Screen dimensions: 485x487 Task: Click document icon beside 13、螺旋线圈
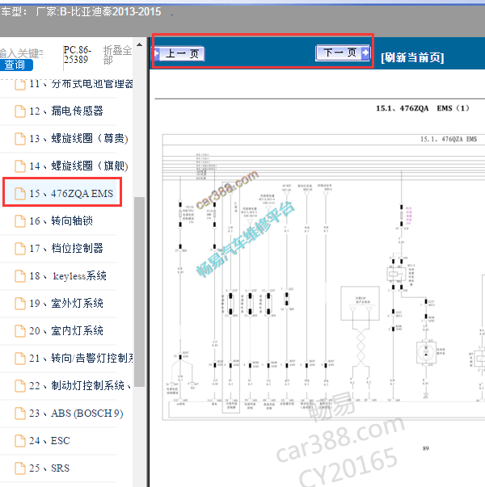[20, 139]
